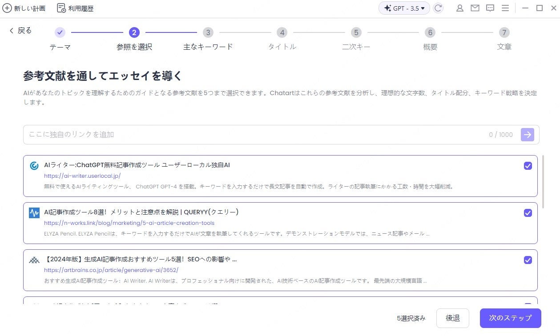Viewport: 560px width, 336px height.
Task: Click completed step 1 checkmark circle
Action: [60, 32]
